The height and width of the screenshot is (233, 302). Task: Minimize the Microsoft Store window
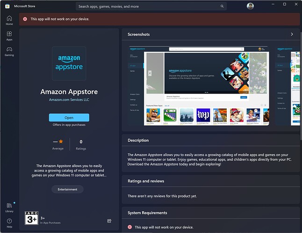[x=273, y=4]
